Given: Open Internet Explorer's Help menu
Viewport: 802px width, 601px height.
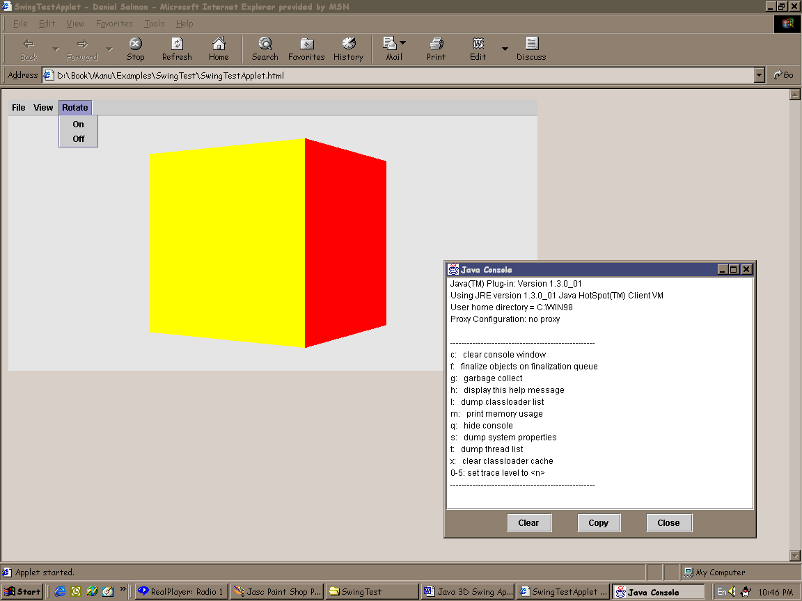Looking at the screenshot, I should (x=184, y=24).
